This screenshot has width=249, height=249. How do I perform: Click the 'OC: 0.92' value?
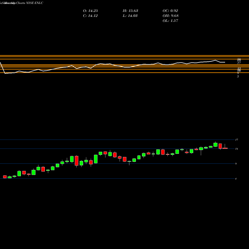tap(170, 11)
